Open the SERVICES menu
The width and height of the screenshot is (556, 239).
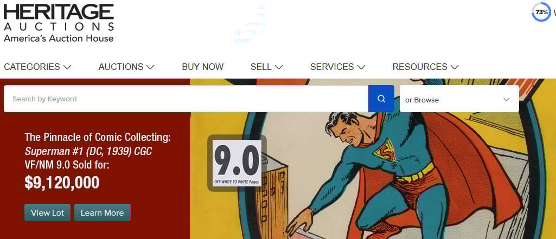point(337,67)
